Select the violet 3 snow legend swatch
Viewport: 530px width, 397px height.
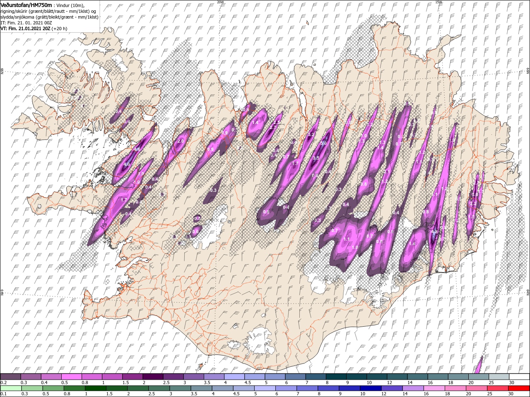[193, 377]
